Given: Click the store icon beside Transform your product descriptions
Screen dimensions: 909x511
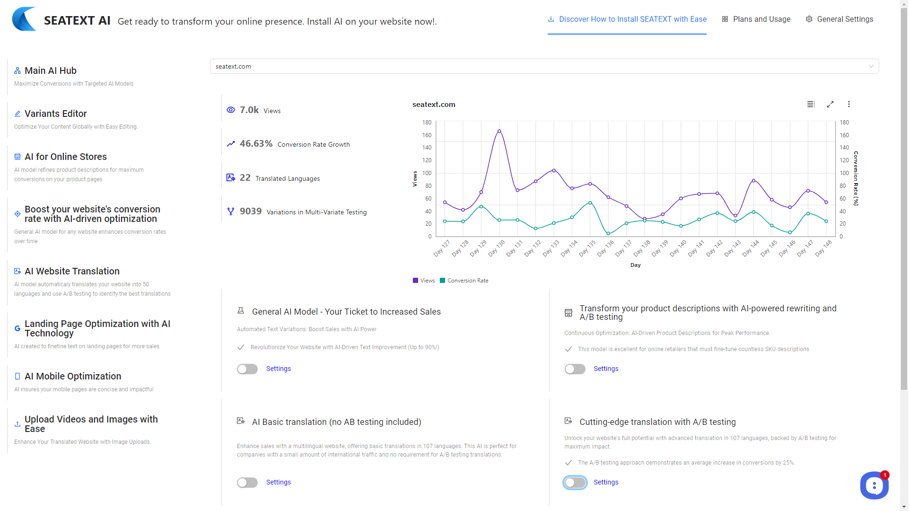Looking at the screenshot, I should [x=568, y=313].
